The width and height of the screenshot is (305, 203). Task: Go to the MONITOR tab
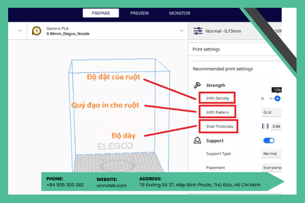[x=180, y=13]
